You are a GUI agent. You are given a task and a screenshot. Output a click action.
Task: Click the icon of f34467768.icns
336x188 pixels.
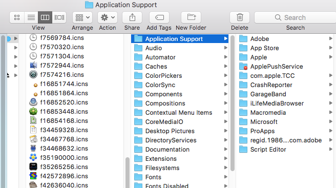tap(33, 139)
